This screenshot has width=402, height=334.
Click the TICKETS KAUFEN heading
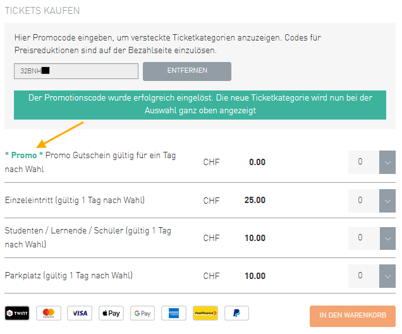42,11
